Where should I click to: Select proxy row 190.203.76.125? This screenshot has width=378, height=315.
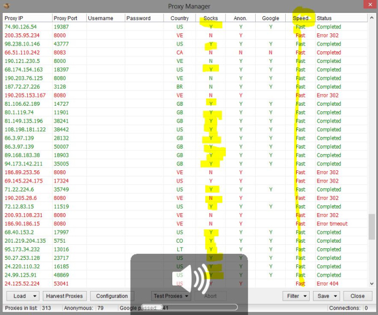(x=185, y=78)
